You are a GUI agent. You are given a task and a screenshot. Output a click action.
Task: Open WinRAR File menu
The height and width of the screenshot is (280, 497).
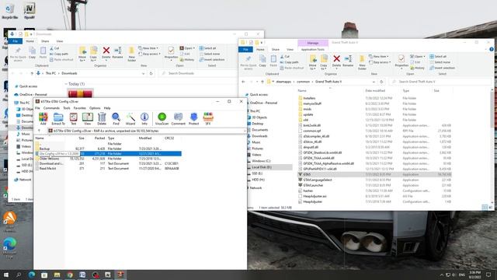(37, 108)
